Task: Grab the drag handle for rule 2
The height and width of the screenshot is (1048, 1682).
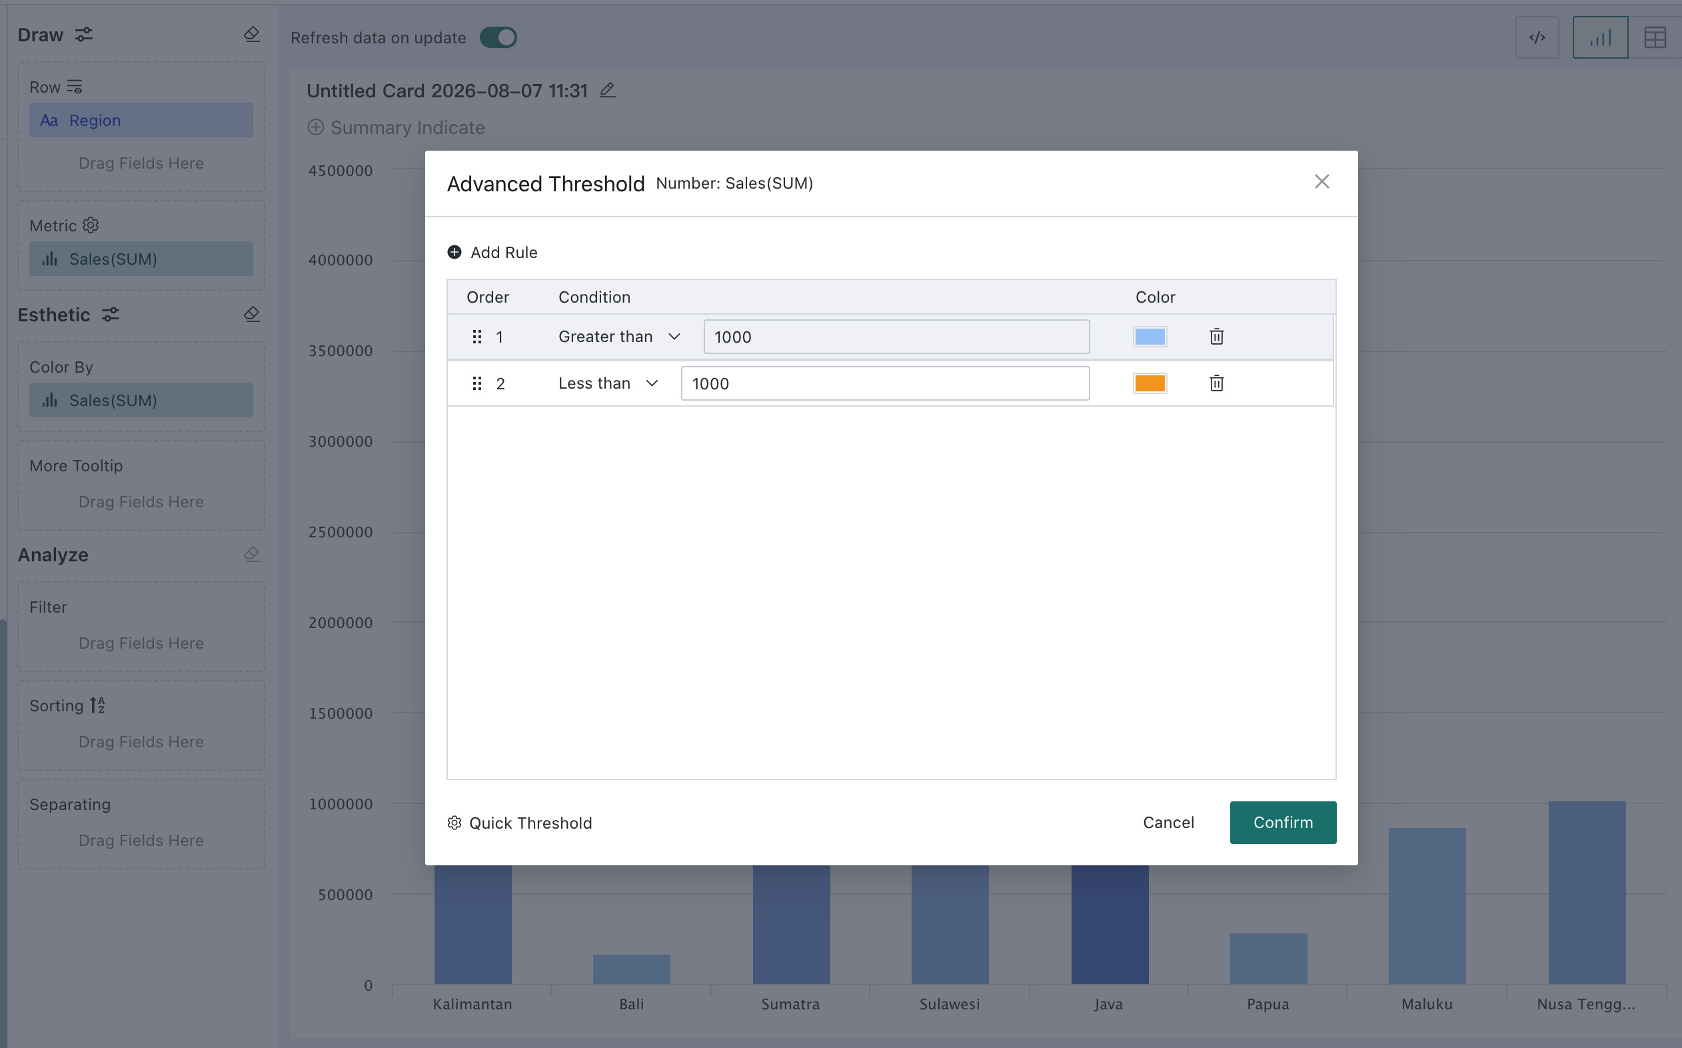Action: [476, 383]
